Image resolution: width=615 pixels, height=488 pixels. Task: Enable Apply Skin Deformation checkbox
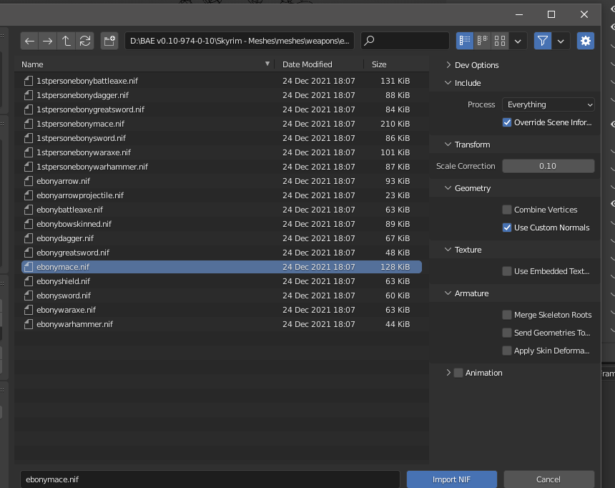507,351
